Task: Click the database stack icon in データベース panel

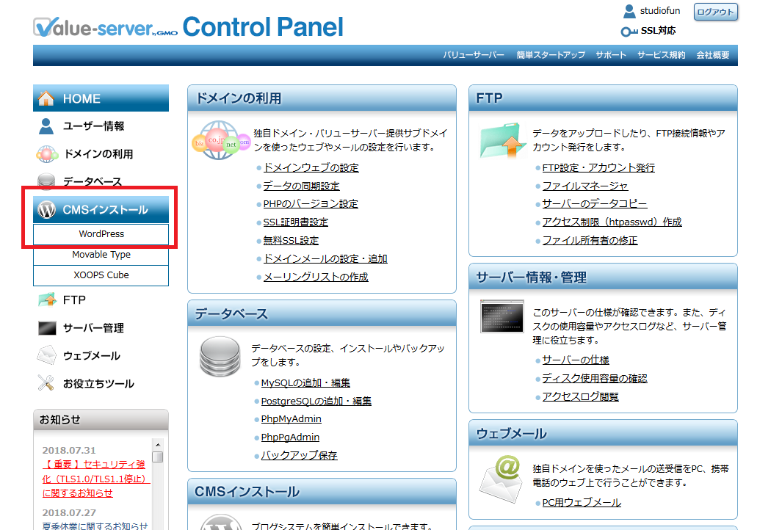Action: pos(220,356)
